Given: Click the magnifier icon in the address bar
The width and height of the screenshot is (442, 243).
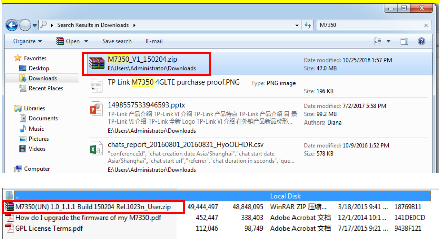Looking at the screenshot, I should 43,25.
